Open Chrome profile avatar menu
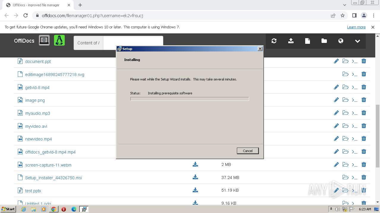 (364, 15)
